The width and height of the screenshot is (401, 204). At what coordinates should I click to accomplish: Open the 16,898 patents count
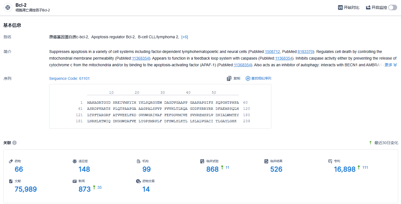pyautogui.click(x=344, y=169)
